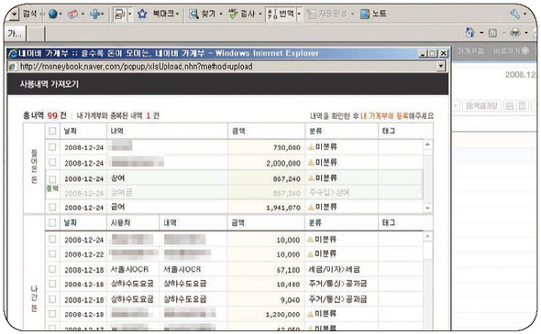Click the colorful tag icon in toolbar
Screen dimensions: 541x334
click(x=73, y=14)
